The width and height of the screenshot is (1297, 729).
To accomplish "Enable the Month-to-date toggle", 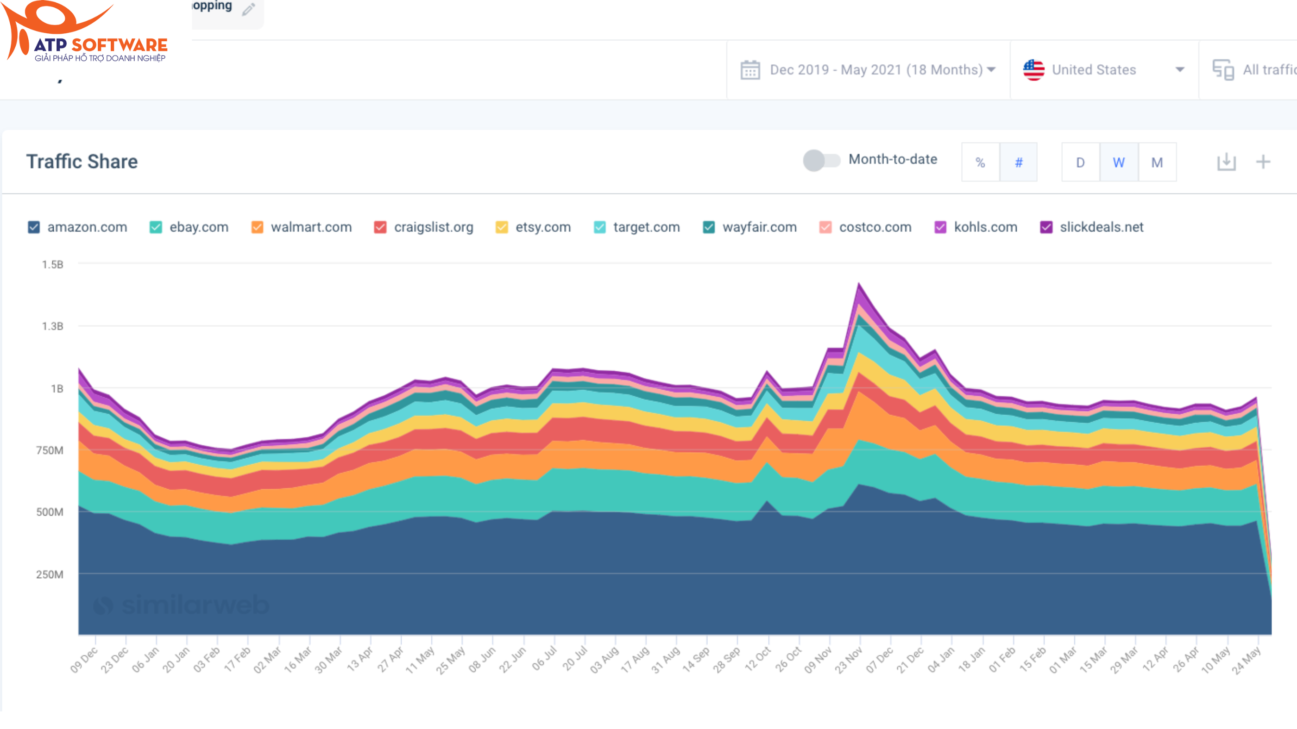I will 822,160.
